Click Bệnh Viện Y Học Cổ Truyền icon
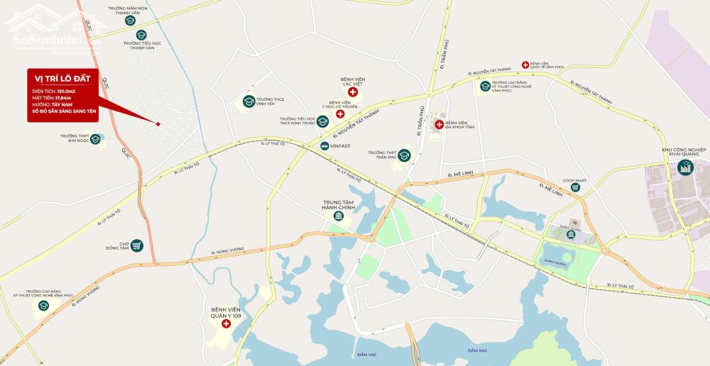This screenshot has height=366, width=710. [x=340, y=114]
